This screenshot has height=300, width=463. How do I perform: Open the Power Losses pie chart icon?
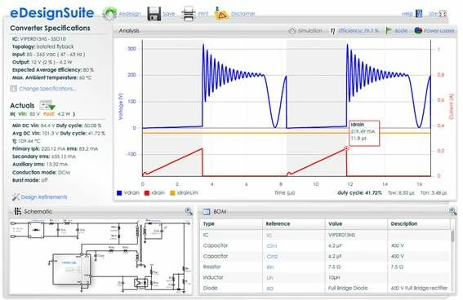coord(418,30)
